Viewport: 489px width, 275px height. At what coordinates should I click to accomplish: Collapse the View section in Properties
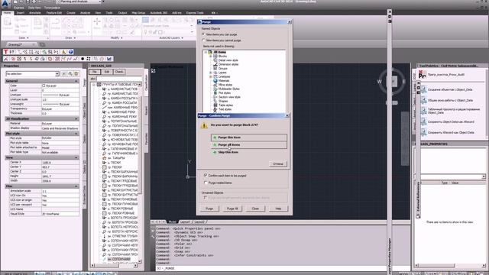pyautogui.click(x=76, y=158)
